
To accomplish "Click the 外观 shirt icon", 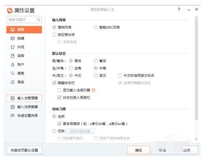I will coord(13,47).
